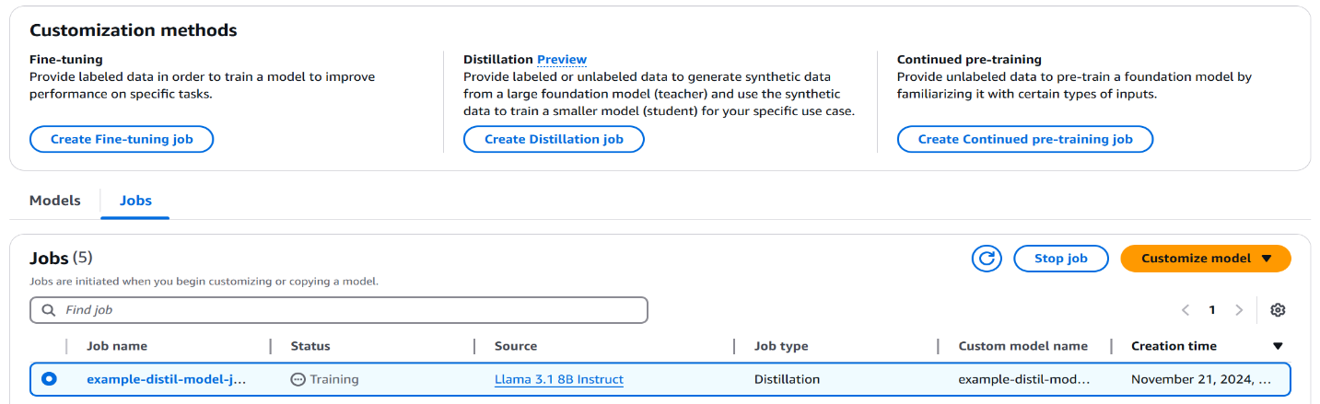Screen dimensions: 1320x404
Task: Click the search magnifier icon
Action: click(x=48, y=310)
